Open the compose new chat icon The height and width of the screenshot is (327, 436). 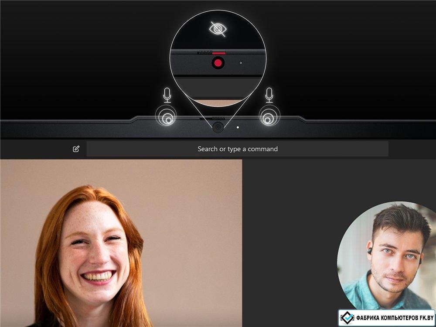76,149
